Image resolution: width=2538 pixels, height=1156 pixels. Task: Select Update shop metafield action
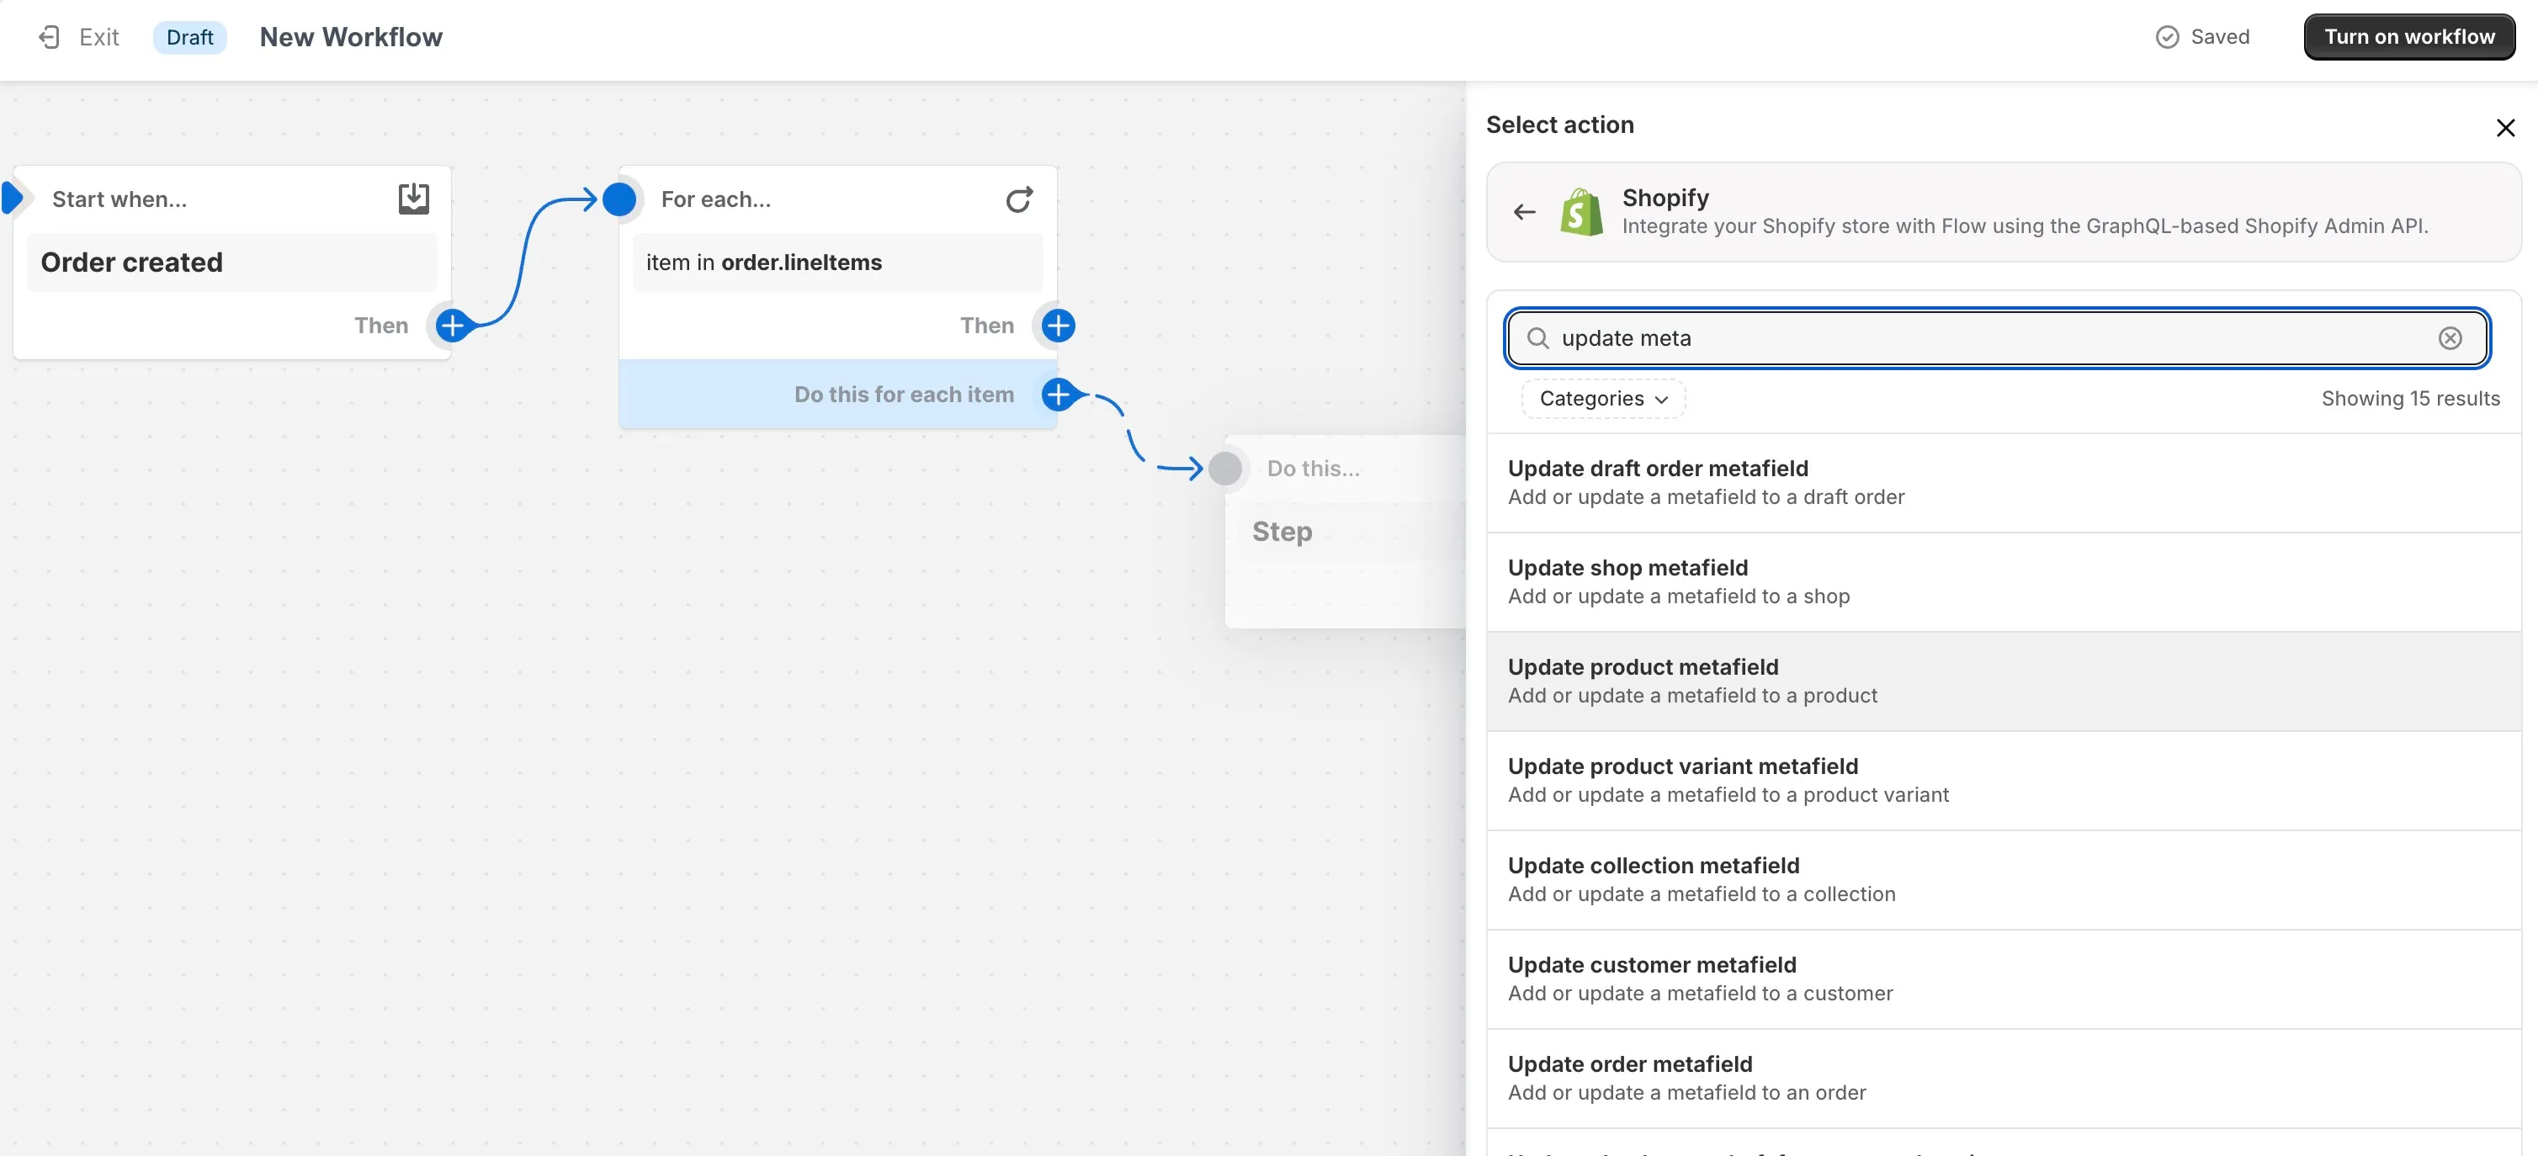[x=2003, y=582]
